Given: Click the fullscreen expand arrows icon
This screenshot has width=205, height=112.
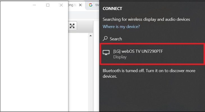Looking at the screenshot, I should 72,26.
